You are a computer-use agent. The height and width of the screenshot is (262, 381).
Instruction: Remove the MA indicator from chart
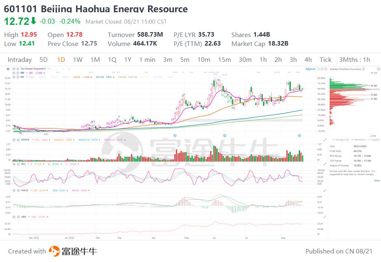click(18, 77)
